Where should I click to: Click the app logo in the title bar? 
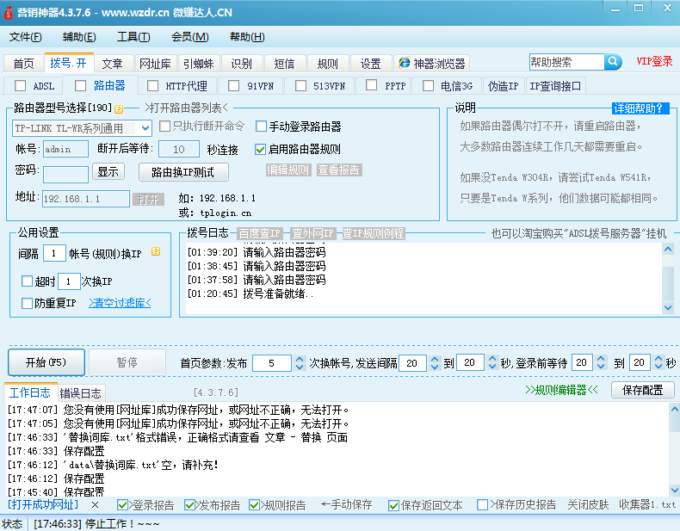(x=9, y=15)
